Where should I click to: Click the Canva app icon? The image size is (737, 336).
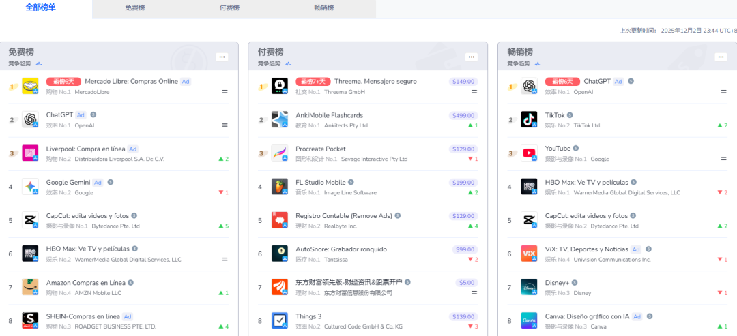pyautogui.click(x=530, y=320)
